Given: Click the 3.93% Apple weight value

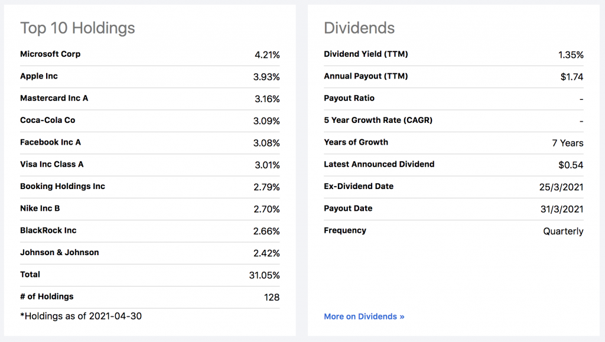Looking at the screenshot, I should [266, 77].
